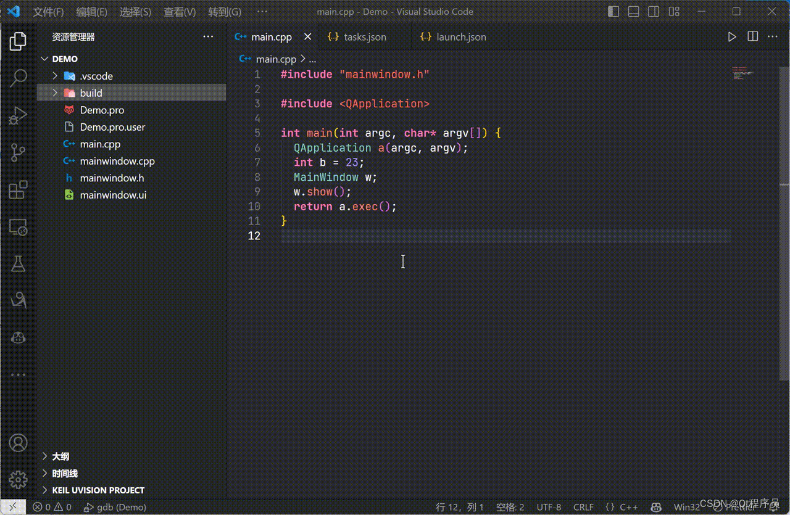Open the Search view in the sidebar

coord(18,78)
